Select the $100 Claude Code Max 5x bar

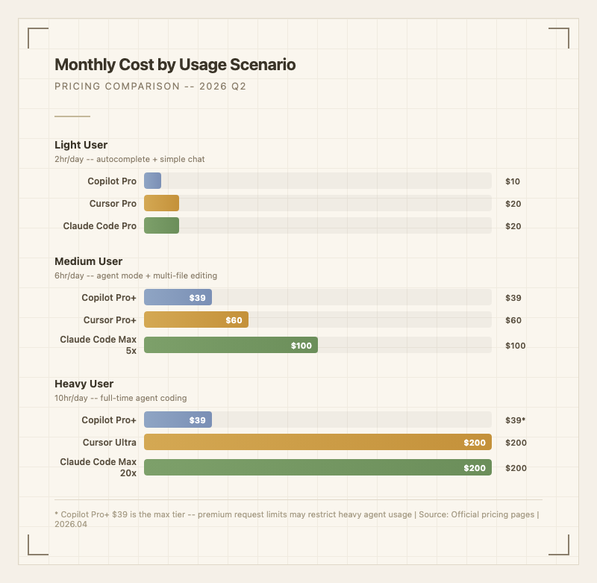click(x=231, y=345)
